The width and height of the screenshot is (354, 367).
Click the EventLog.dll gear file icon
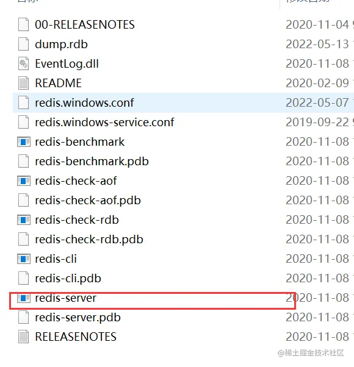[x=24, y=63]
